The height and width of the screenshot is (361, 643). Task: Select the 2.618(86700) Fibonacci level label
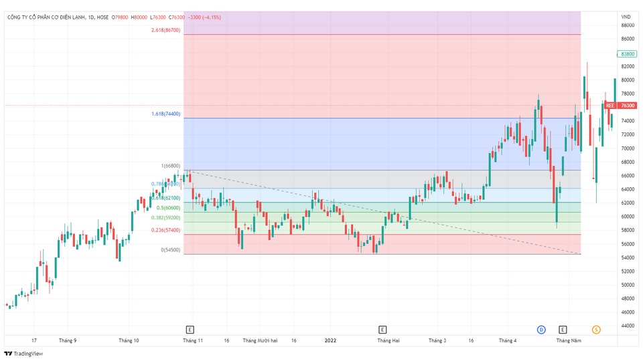[165, 30]
